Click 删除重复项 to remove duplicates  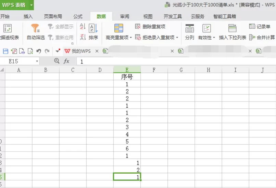point(150,27)
